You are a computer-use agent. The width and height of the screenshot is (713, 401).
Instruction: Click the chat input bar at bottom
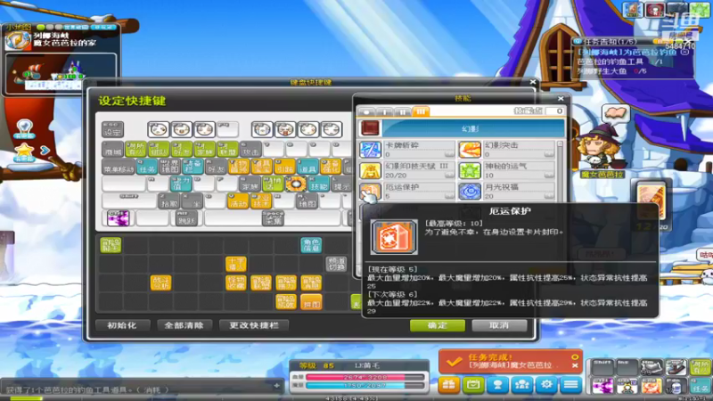tap(136, 389)
